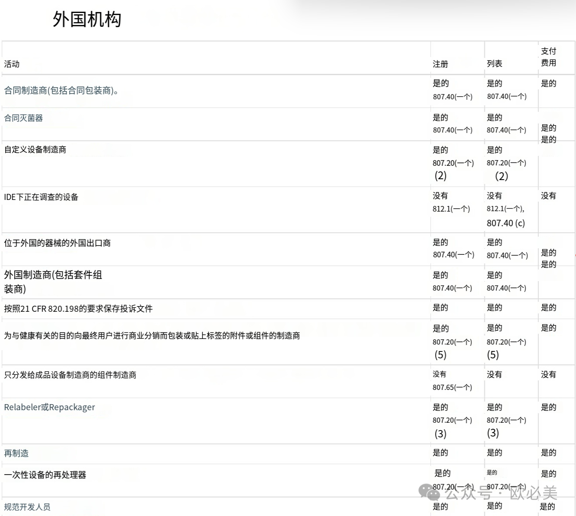Select 807.40(一个) under 注册 for 合同制造商
The height and width of the screenshot is (516, 576).
pyautogui.click(x=453, y=97)
